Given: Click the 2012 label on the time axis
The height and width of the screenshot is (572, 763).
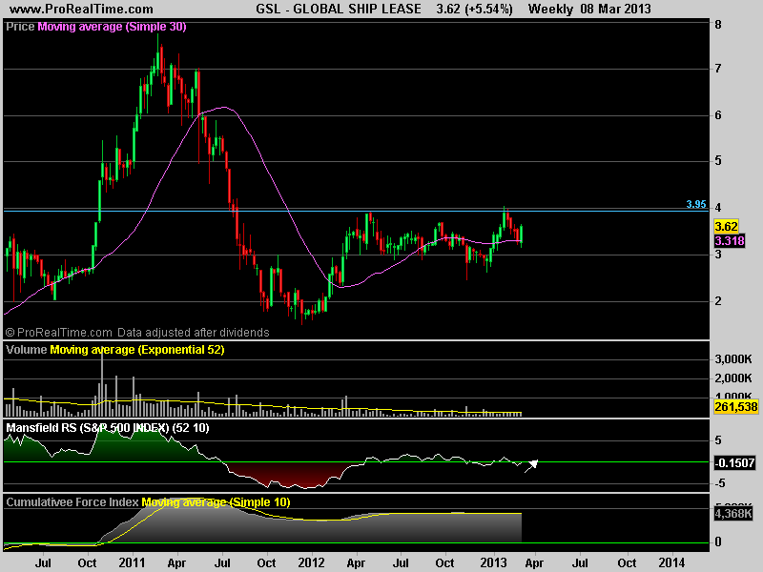Looking at the screenshot, I should (x=312, y=562).
